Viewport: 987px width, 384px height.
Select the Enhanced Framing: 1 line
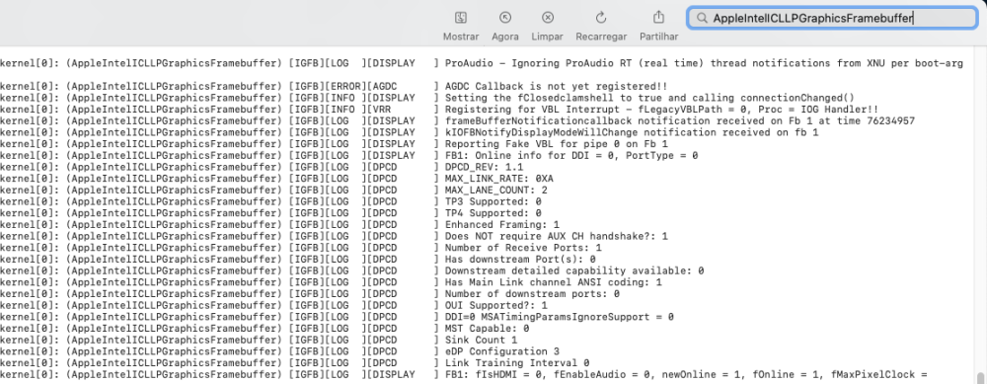click(x=280, y=224)
